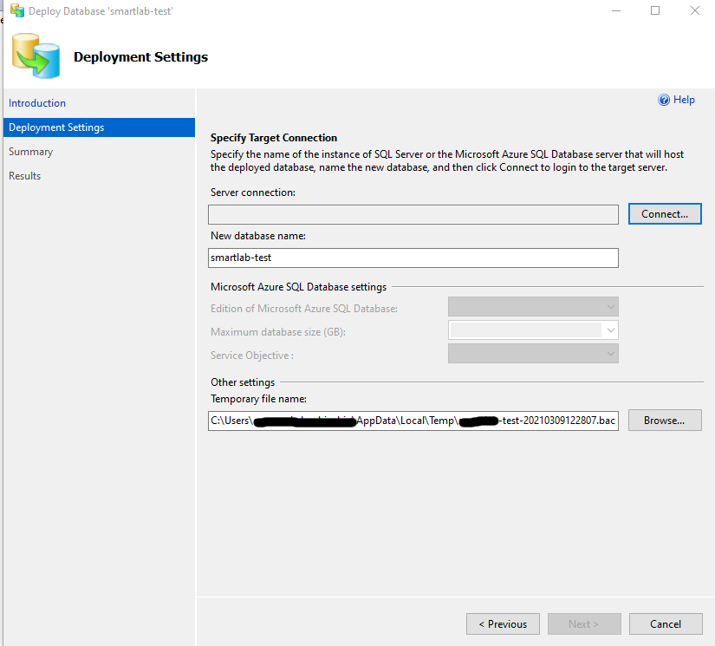Select the Results step in the sidebar
The width and height of the screenshot is (715, 646).
[x=24, y=175]
